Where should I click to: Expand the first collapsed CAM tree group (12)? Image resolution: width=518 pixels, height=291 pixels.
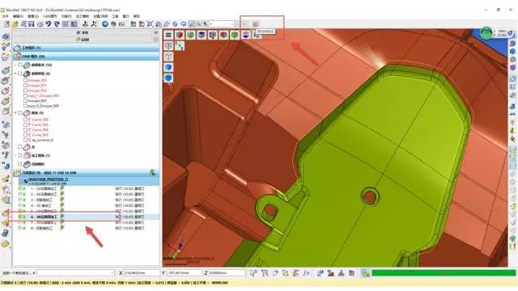click(x=15, y=65)
